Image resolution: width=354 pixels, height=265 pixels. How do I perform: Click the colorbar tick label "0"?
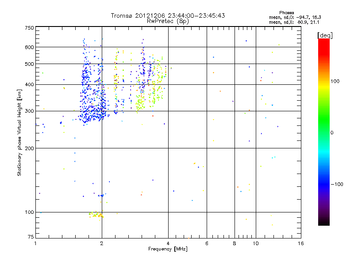(332, 133)
